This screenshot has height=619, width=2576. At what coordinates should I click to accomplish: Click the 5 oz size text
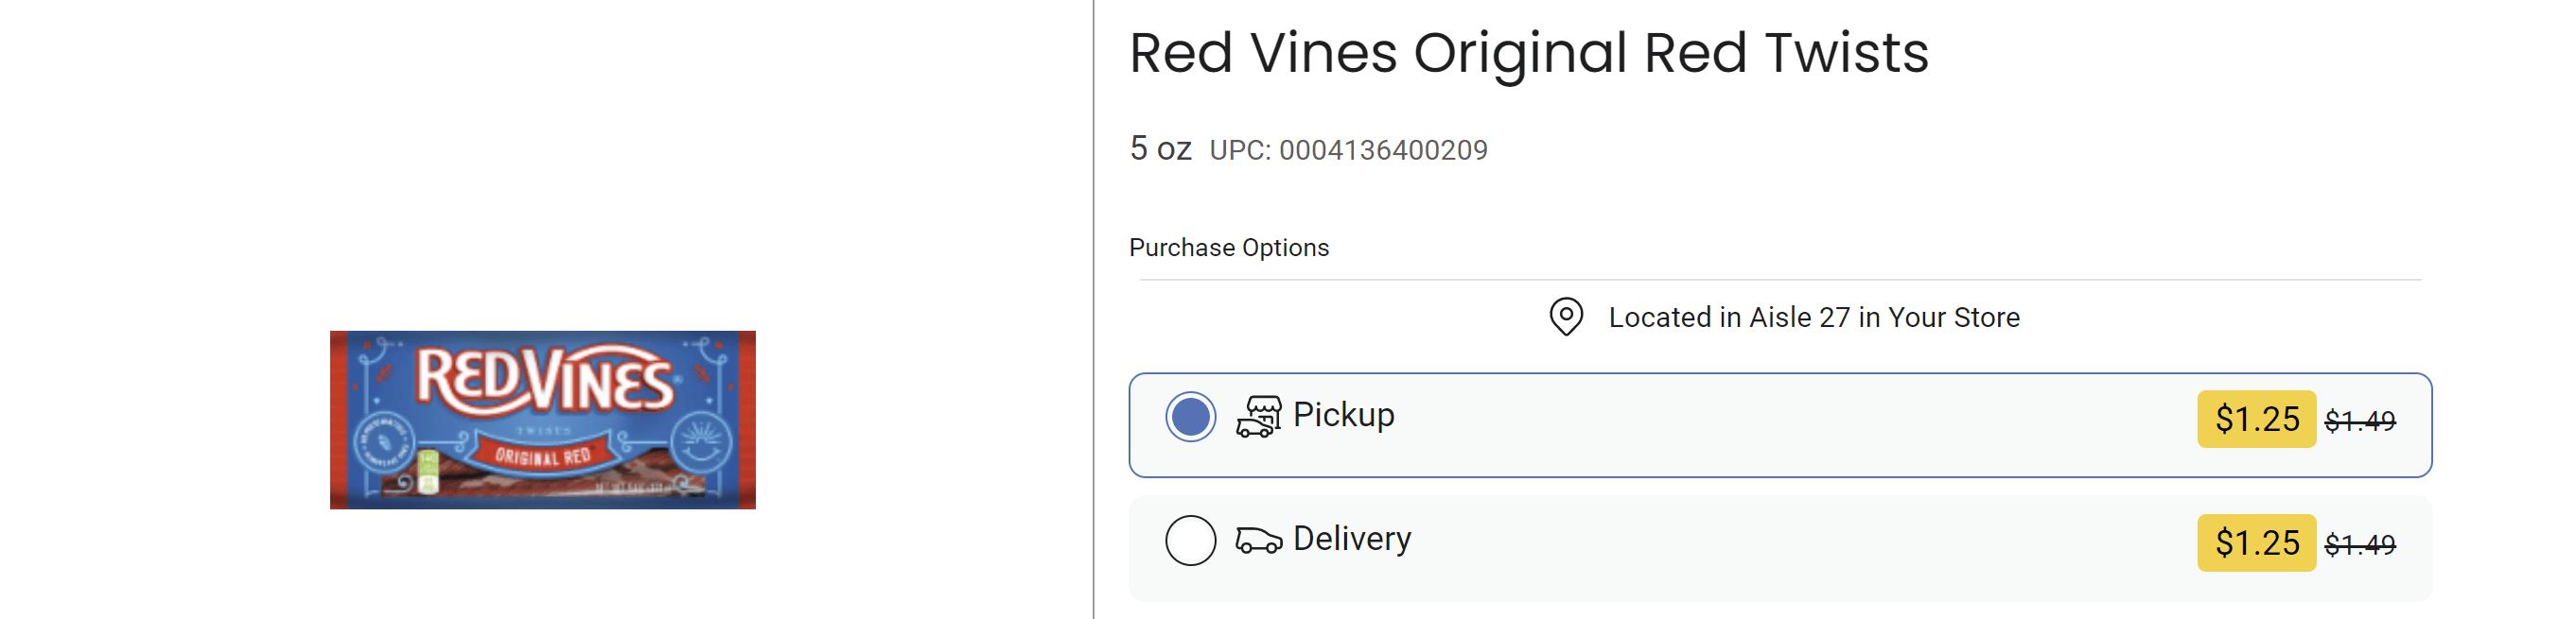coord(1160,148)
